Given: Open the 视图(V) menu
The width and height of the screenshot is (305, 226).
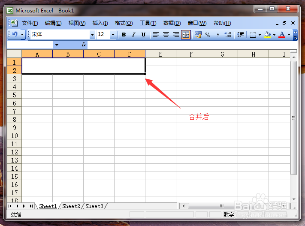Looking at the screenshot, I should pos(77,23).
